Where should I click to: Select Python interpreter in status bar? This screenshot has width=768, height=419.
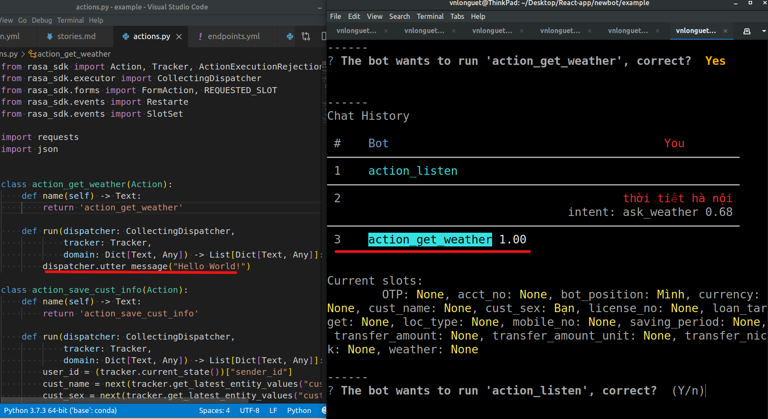(61, 410)
